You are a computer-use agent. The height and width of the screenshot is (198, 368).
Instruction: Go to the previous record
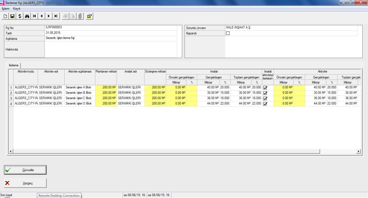click(x=41, y=16)
